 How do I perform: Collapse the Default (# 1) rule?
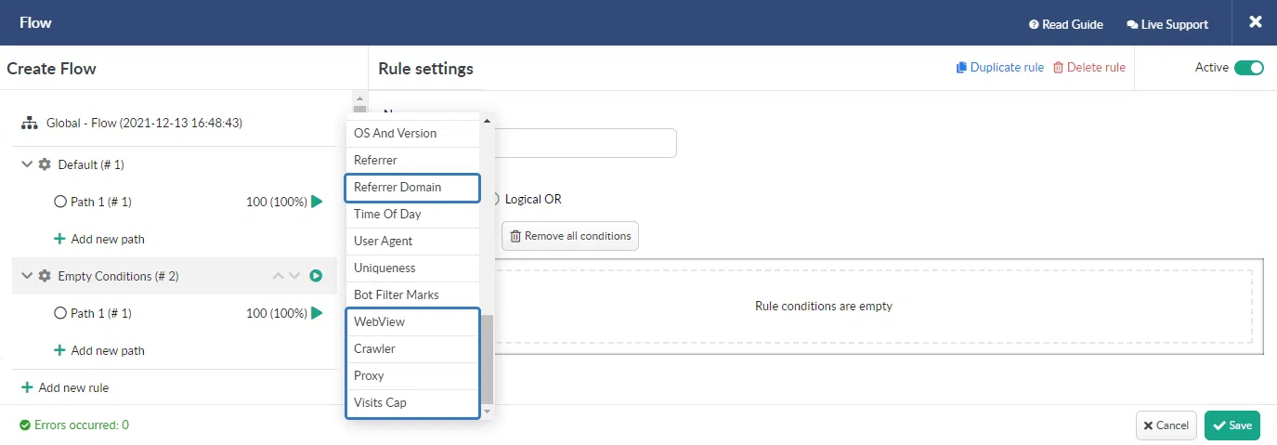pyautogui.click(x=27, y=164)
